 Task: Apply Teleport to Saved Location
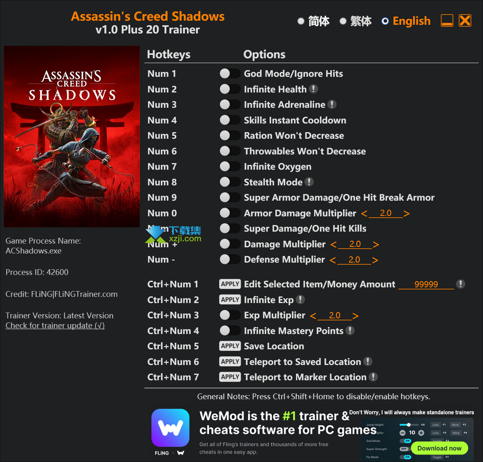230,361
